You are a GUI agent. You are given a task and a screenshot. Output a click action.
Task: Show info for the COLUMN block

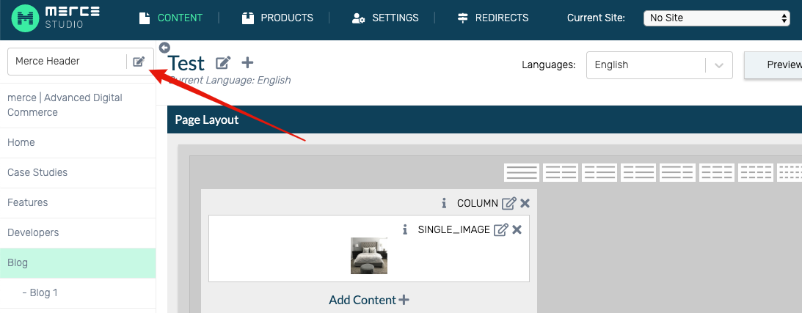444,203
